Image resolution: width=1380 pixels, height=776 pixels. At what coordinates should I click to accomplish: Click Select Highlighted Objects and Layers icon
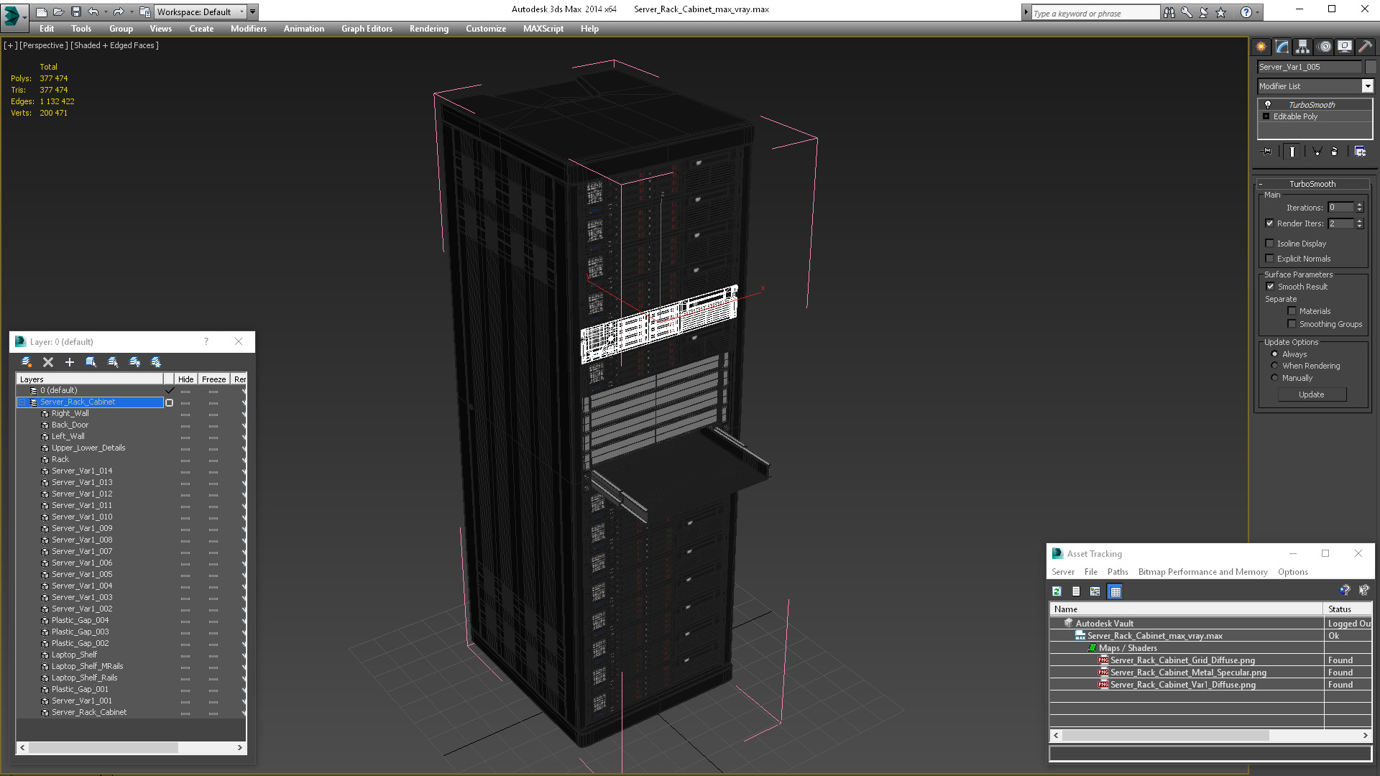coord(91,362)
